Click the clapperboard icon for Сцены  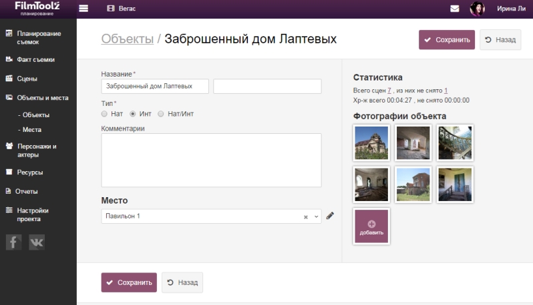[x=9, y=79]
